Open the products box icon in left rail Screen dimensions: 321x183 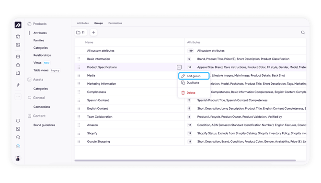[x=18, y=36]
